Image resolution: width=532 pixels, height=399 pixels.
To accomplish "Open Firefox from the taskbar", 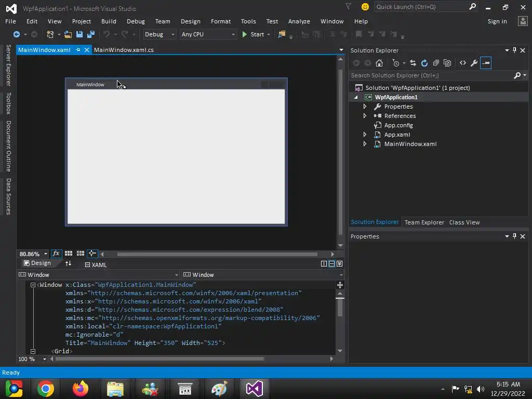I will pos(81,389).
